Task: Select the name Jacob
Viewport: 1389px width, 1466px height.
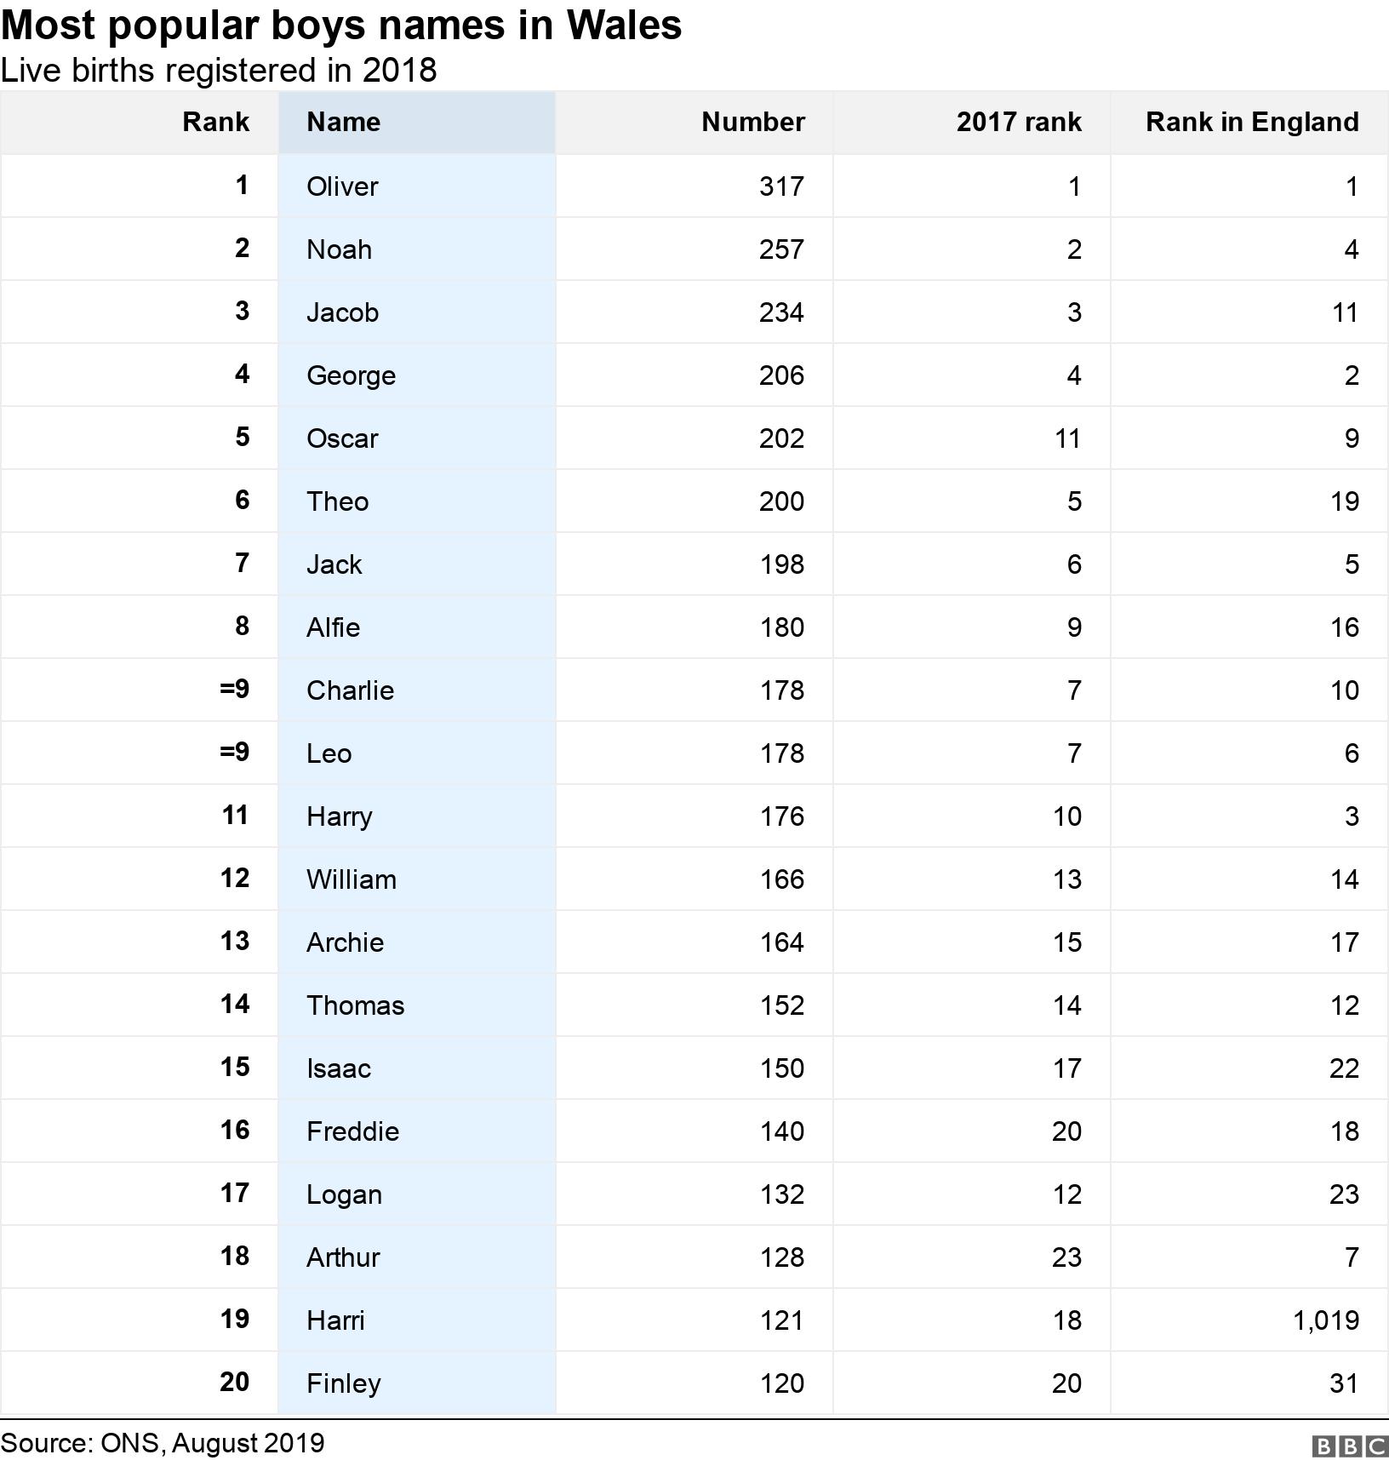Action: 342,312
